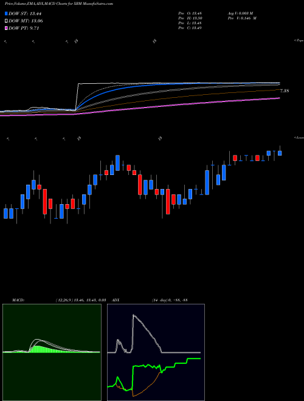Click the blue DOW ST legend swatch
Screen dimensions: 304x401
pos(7,13)
